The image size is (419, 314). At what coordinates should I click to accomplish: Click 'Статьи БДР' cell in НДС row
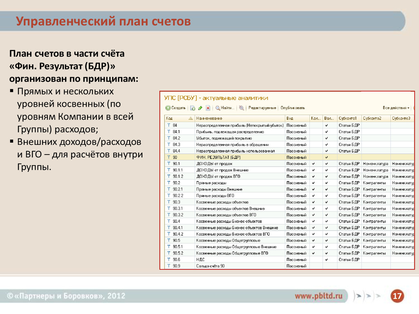pos(349,260)
